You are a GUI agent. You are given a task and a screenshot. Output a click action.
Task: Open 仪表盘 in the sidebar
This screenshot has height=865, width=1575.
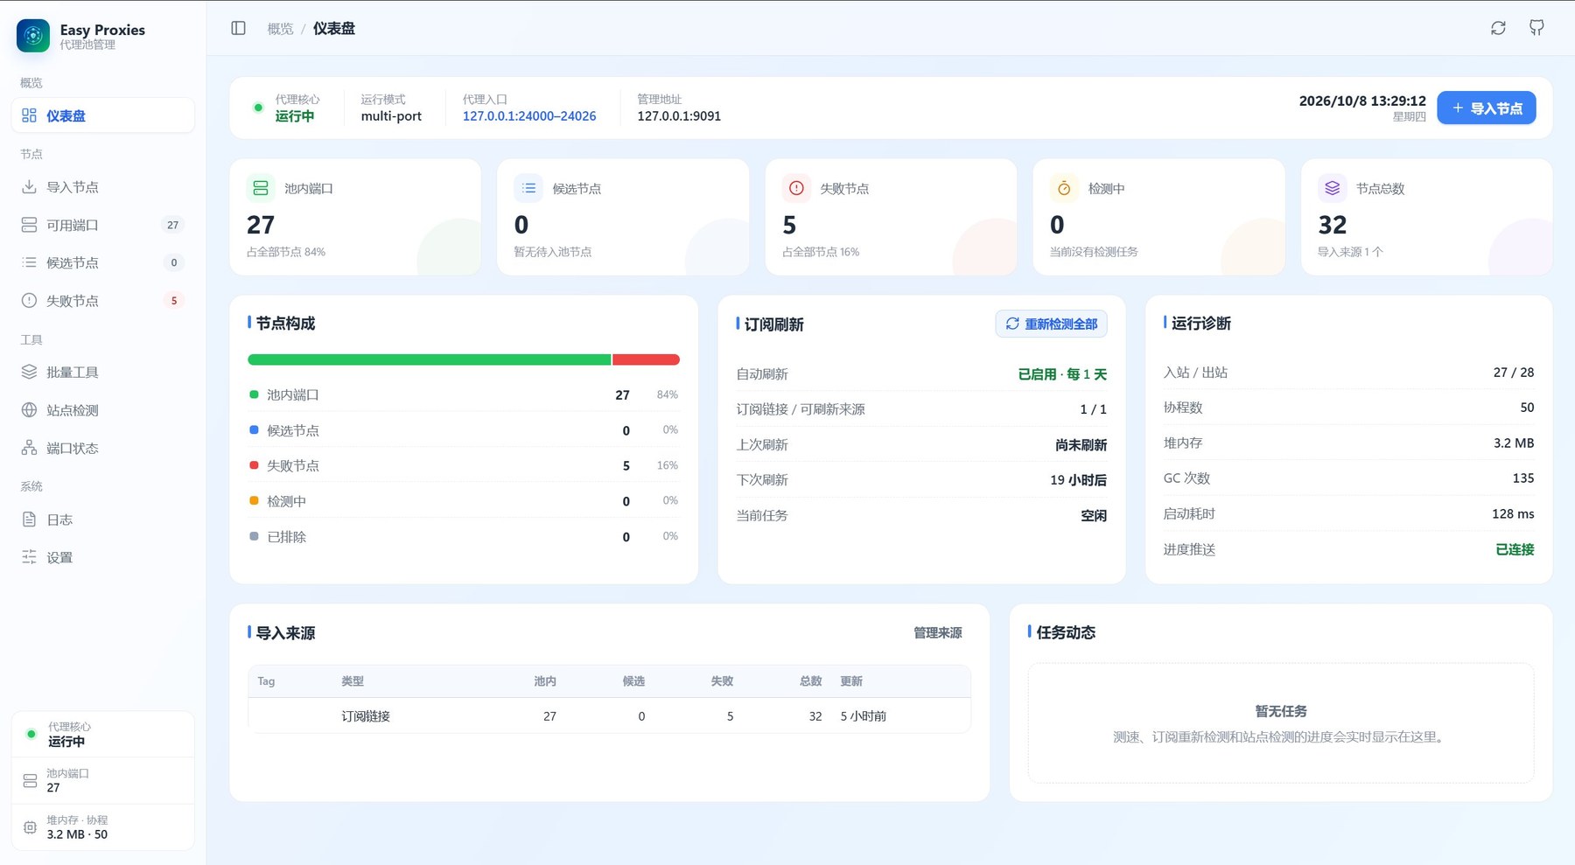[102, 115]
